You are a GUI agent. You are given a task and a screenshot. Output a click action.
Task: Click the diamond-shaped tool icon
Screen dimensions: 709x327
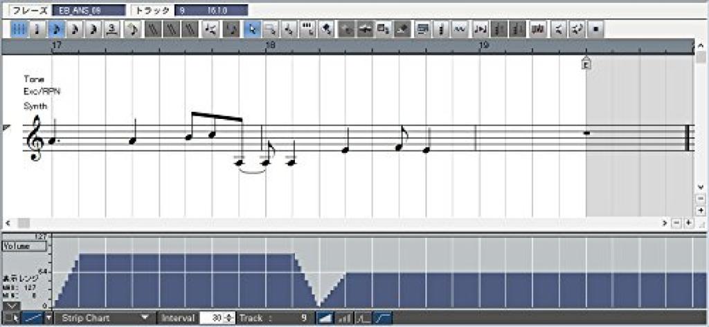pos(326,29)
